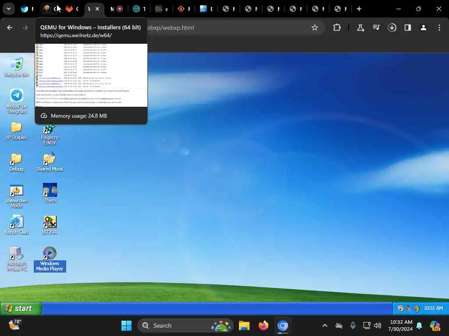Go back with the browser back arrow
The image size is (449, 336).
click(x=10, y=28)
